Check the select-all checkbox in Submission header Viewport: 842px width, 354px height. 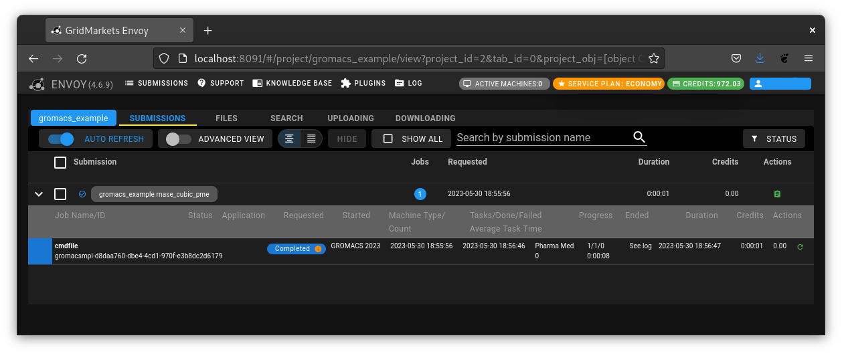point(60,162)
